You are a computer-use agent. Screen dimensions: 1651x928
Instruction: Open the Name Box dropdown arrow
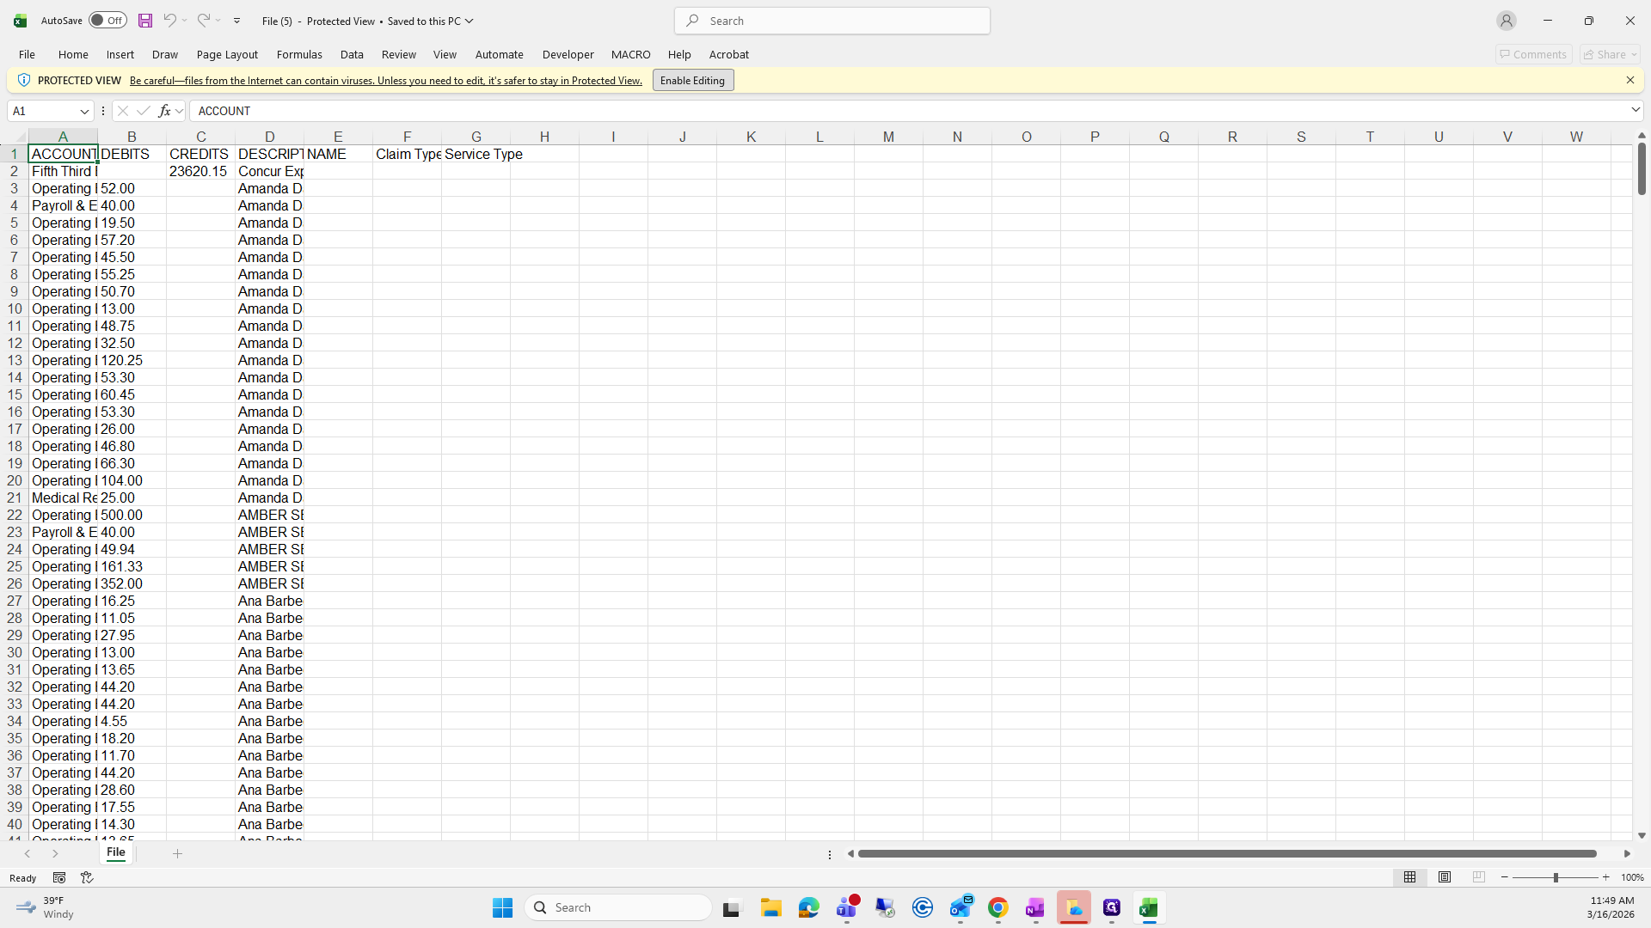pos(84,111)
